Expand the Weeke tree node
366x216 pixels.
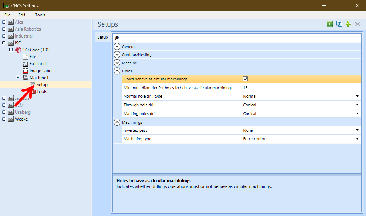[4, 119]
